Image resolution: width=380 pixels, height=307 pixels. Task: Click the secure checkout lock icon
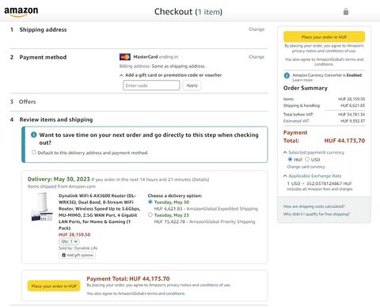point(346,11)
